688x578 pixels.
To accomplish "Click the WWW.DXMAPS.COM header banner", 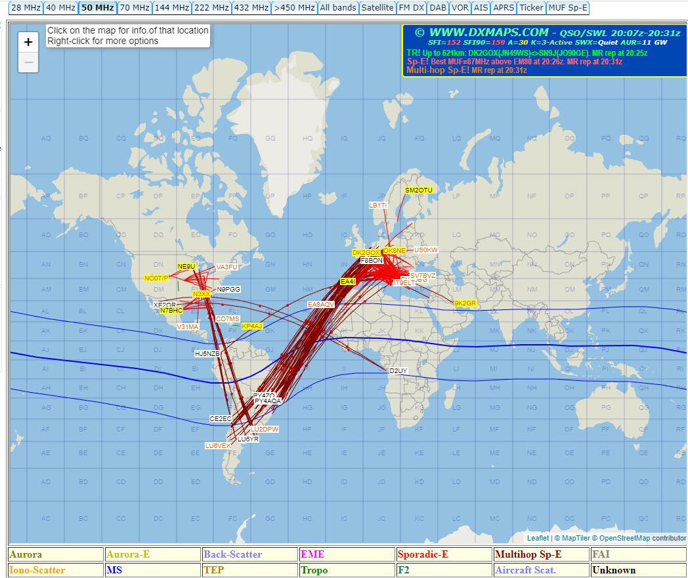I will tap(544, 51).
